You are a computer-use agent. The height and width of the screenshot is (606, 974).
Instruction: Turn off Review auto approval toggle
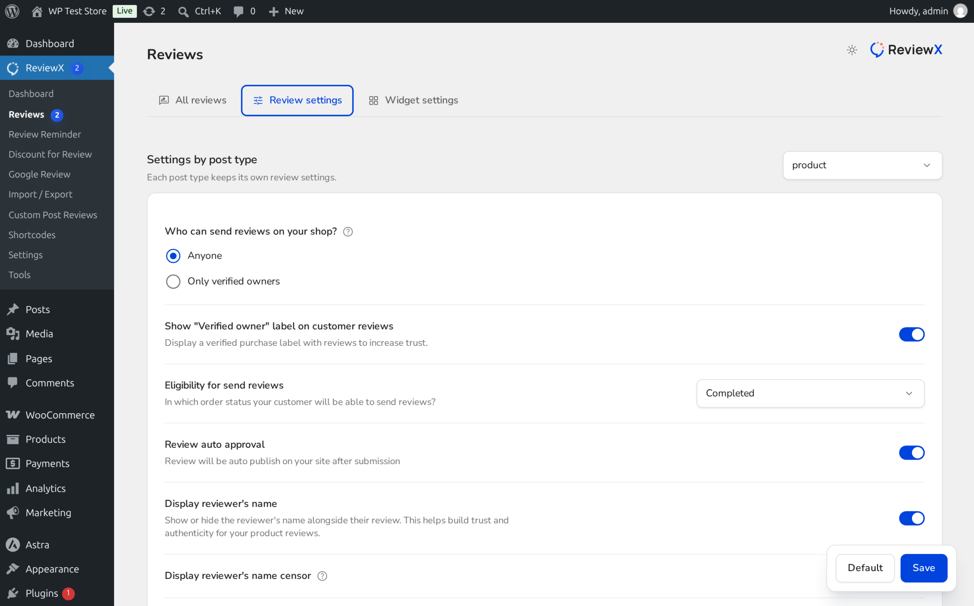point(912,452)
